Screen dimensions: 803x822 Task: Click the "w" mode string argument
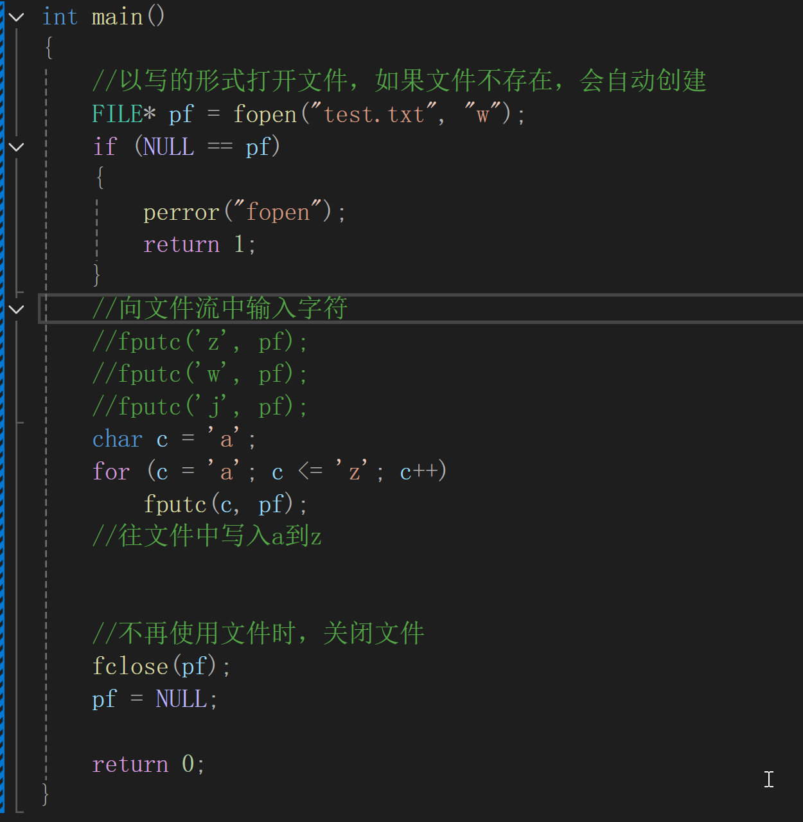tap(482, 114)
